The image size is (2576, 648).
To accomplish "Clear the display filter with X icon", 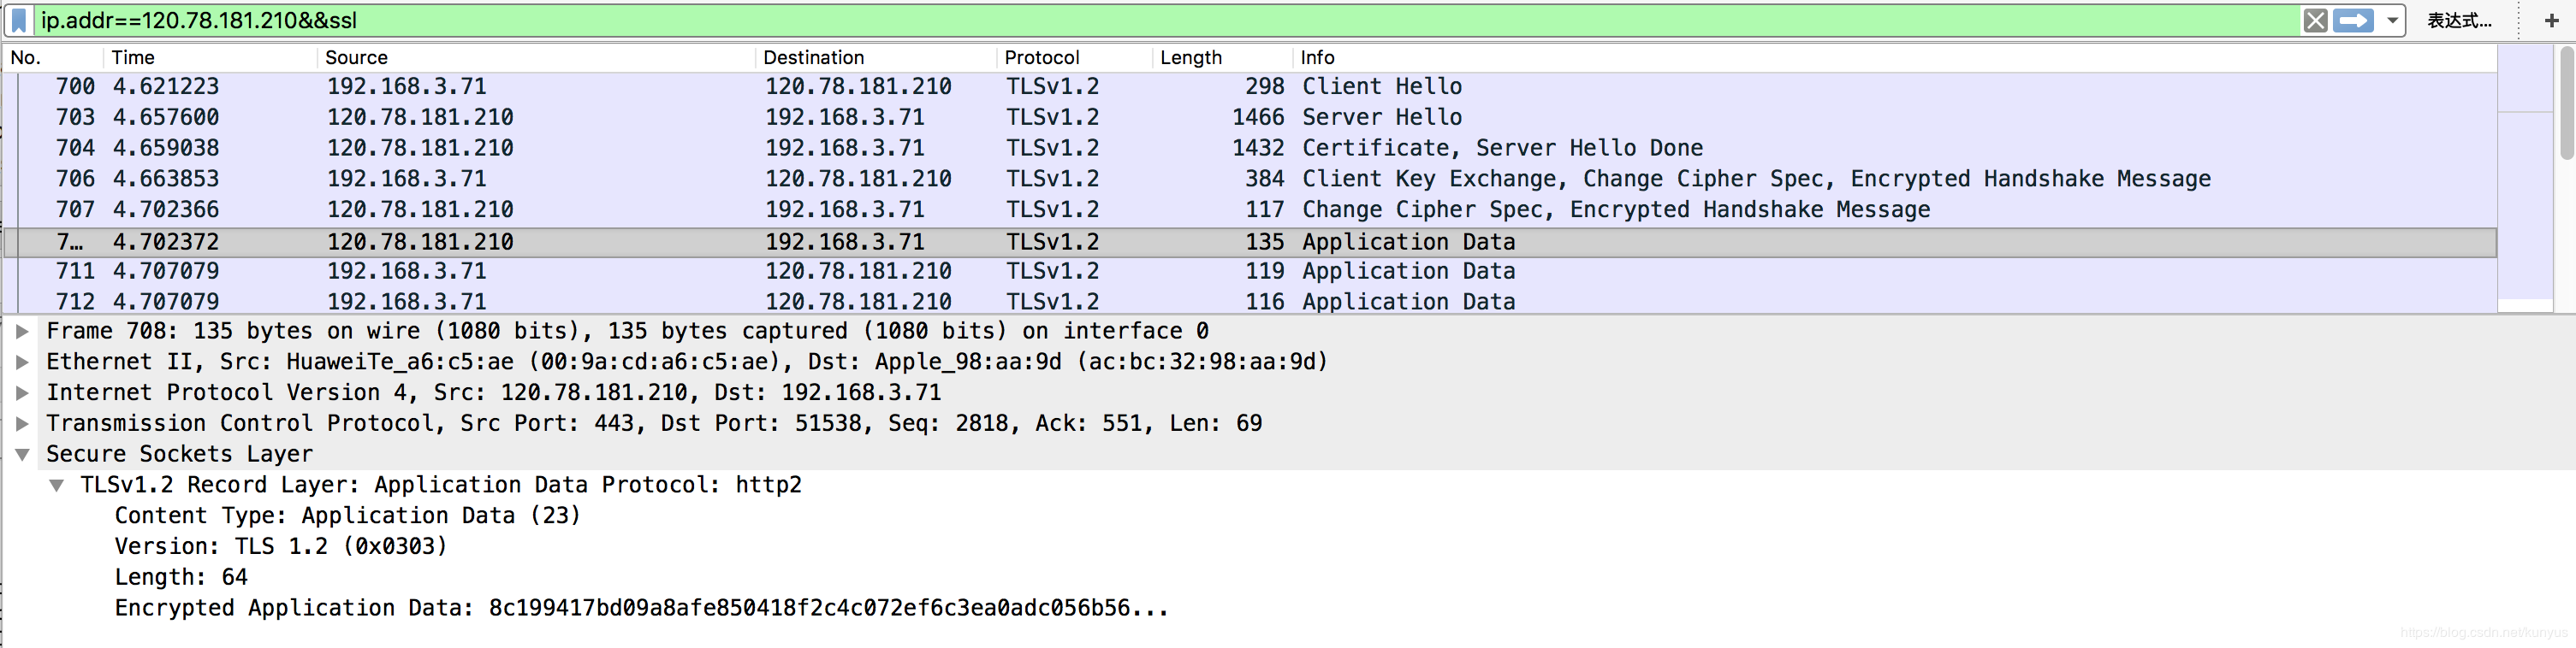I will [x=2314, y=21].
